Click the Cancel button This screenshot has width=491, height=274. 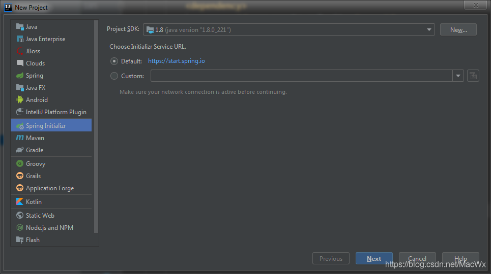pos(417,259)
